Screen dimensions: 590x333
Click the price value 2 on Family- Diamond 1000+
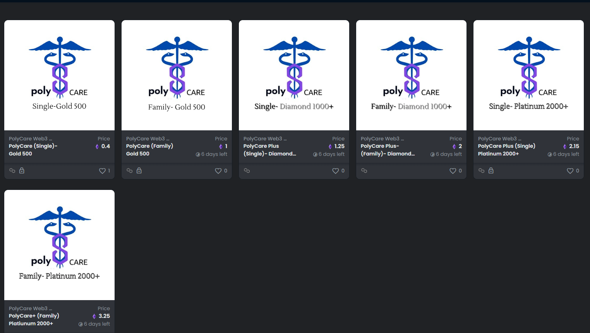tap(460, 146)
